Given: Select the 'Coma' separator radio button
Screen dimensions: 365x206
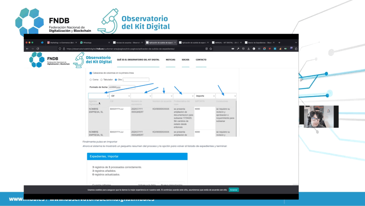Looking at the screenshot, I should click(x=91, y=79).
